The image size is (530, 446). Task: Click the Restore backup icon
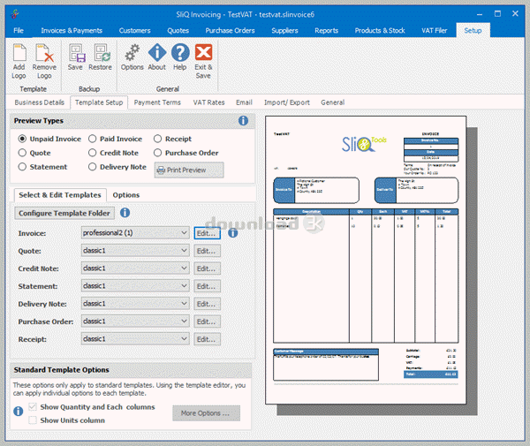pos(102,53)
